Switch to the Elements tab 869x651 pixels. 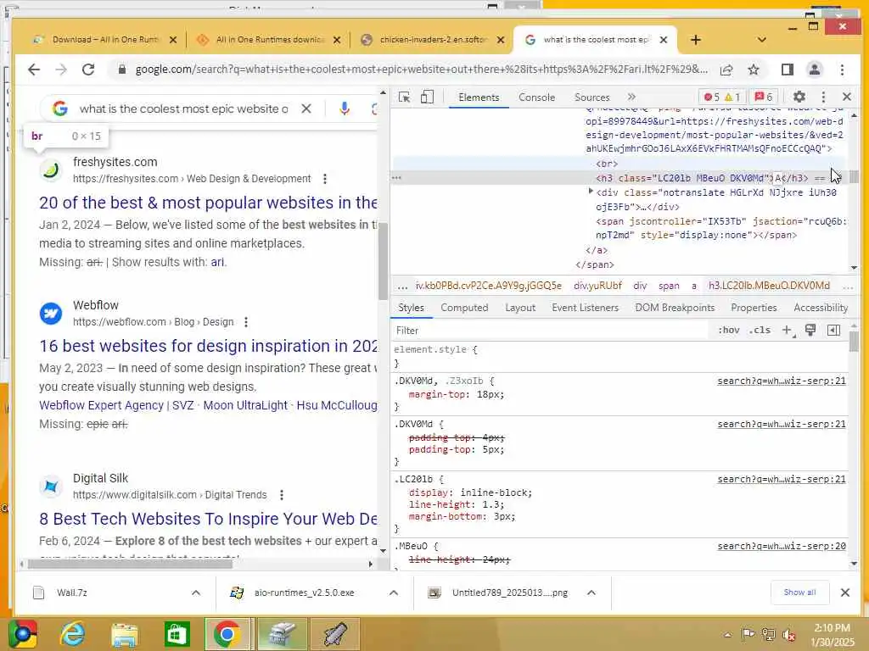[x=479, y=97]
